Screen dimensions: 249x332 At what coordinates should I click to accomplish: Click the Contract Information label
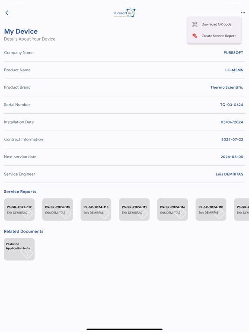[x=23, y=139]
